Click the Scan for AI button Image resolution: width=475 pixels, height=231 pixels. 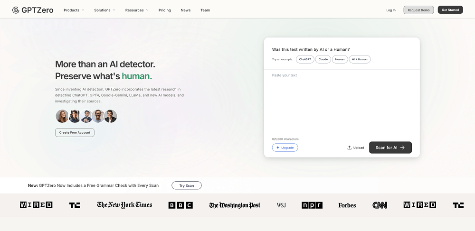pyautogui.click(x=390, y=148)
